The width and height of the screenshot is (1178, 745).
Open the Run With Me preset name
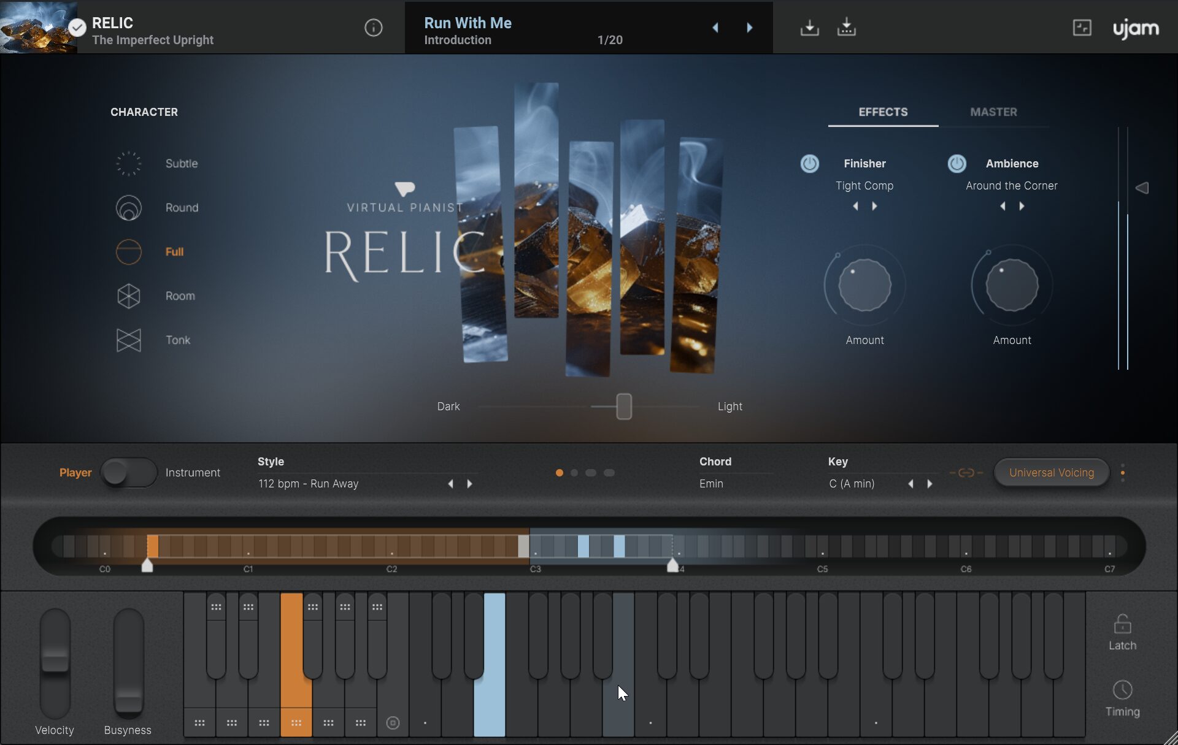coord(468,23)
